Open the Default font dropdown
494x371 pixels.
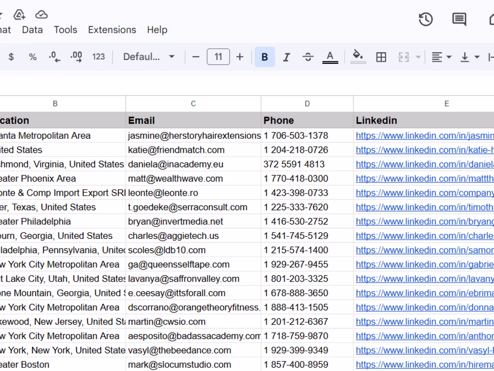click(x=149, y=57)
